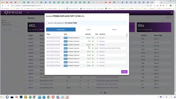Click the green status icon beside amount 104,21
This screenshot has width=176, height=99.
93,38
